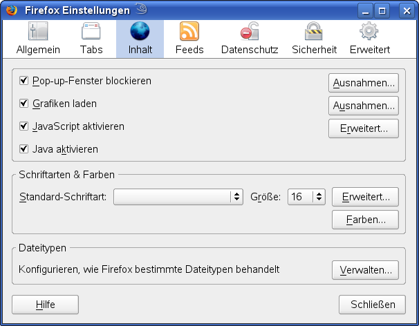Screen dimensions: 419x326
Task: Open the Allgemein settings panel icon
Action: pyautogui.click(x=37, y=32)
